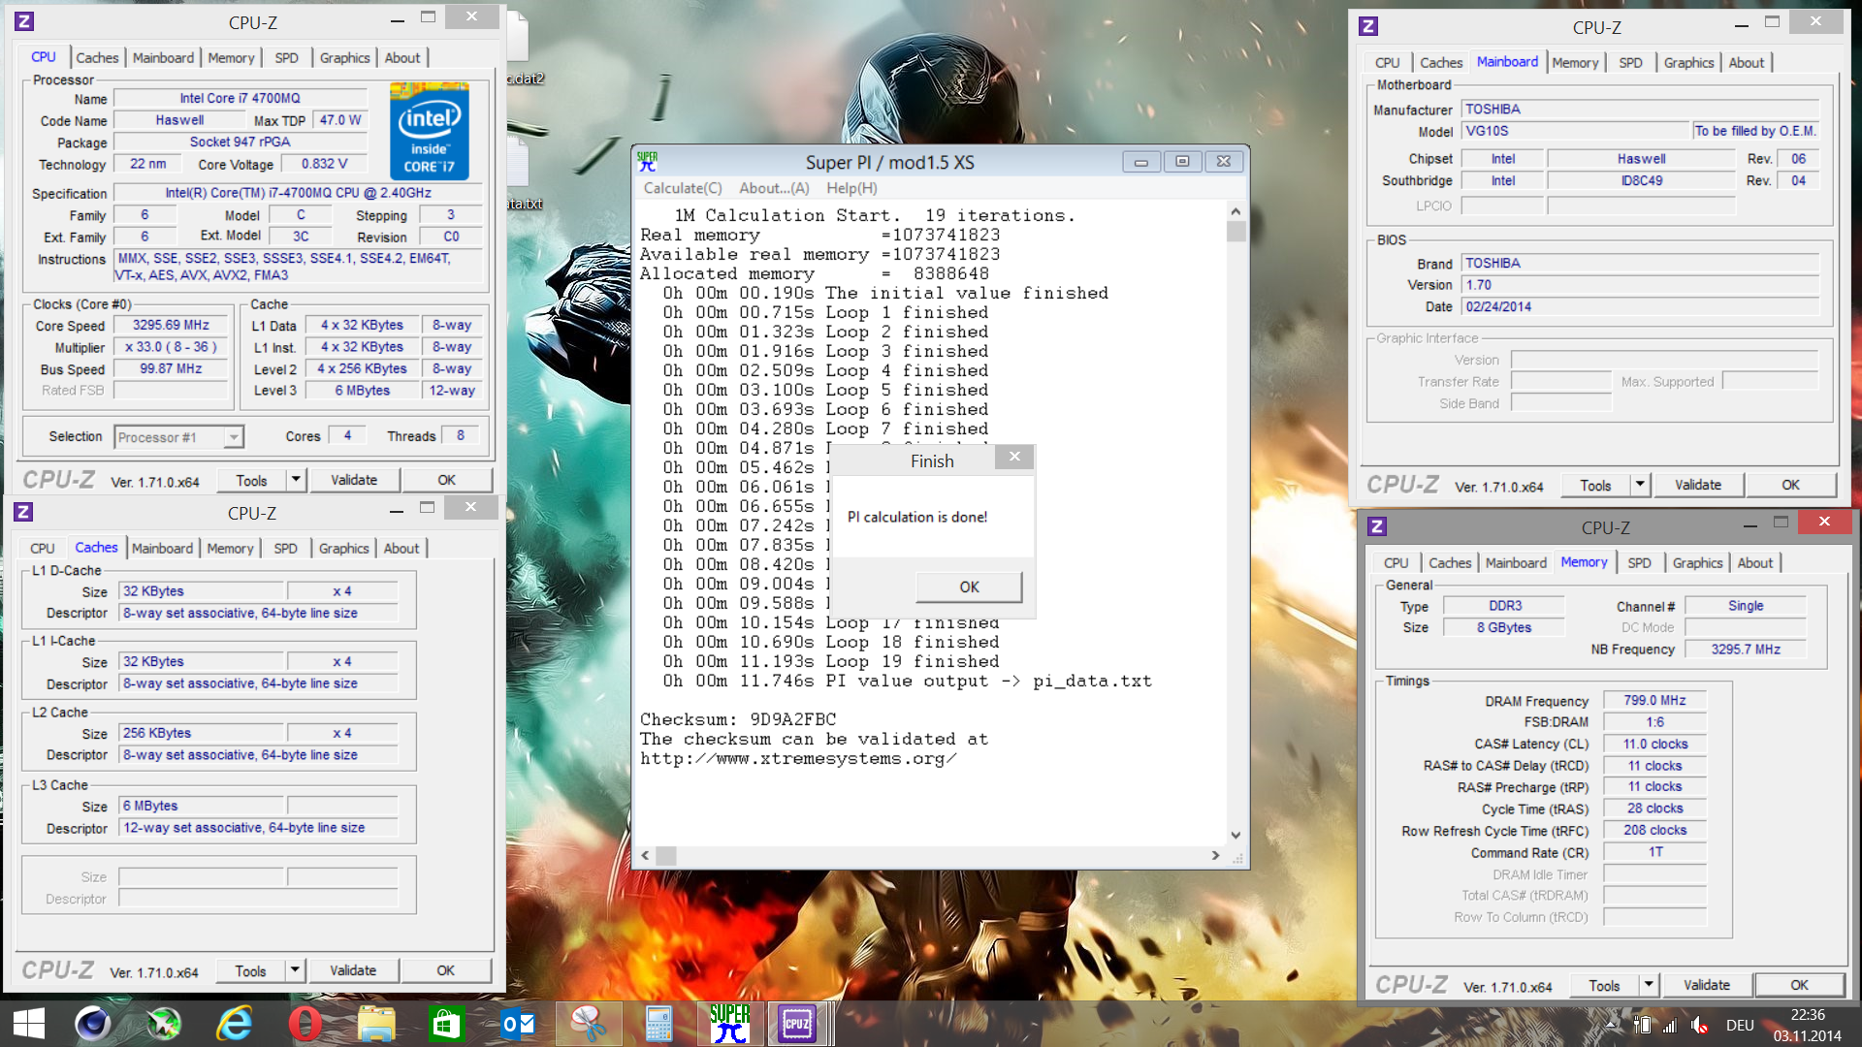1862x1047 pixels.
Task: Close the Finish dialog with X
Action: coord(1014,457)
